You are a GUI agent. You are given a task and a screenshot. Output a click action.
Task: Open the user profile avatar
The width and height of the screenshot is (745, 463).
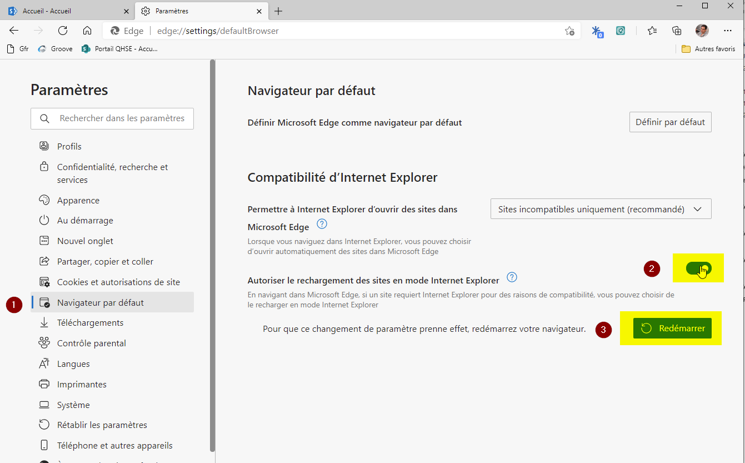click(x=702, y=31)
